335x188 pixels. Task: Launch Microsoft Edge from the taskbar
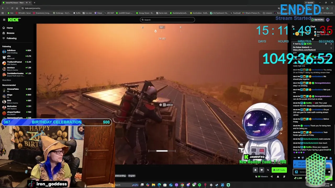(159, 185)
